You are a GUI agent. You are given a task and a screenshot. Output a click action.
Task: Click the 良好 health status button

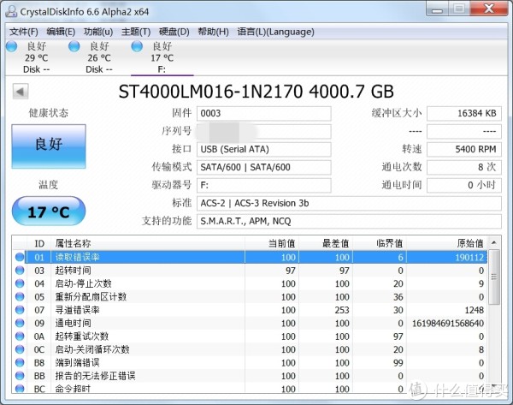(x=49, y=146)
